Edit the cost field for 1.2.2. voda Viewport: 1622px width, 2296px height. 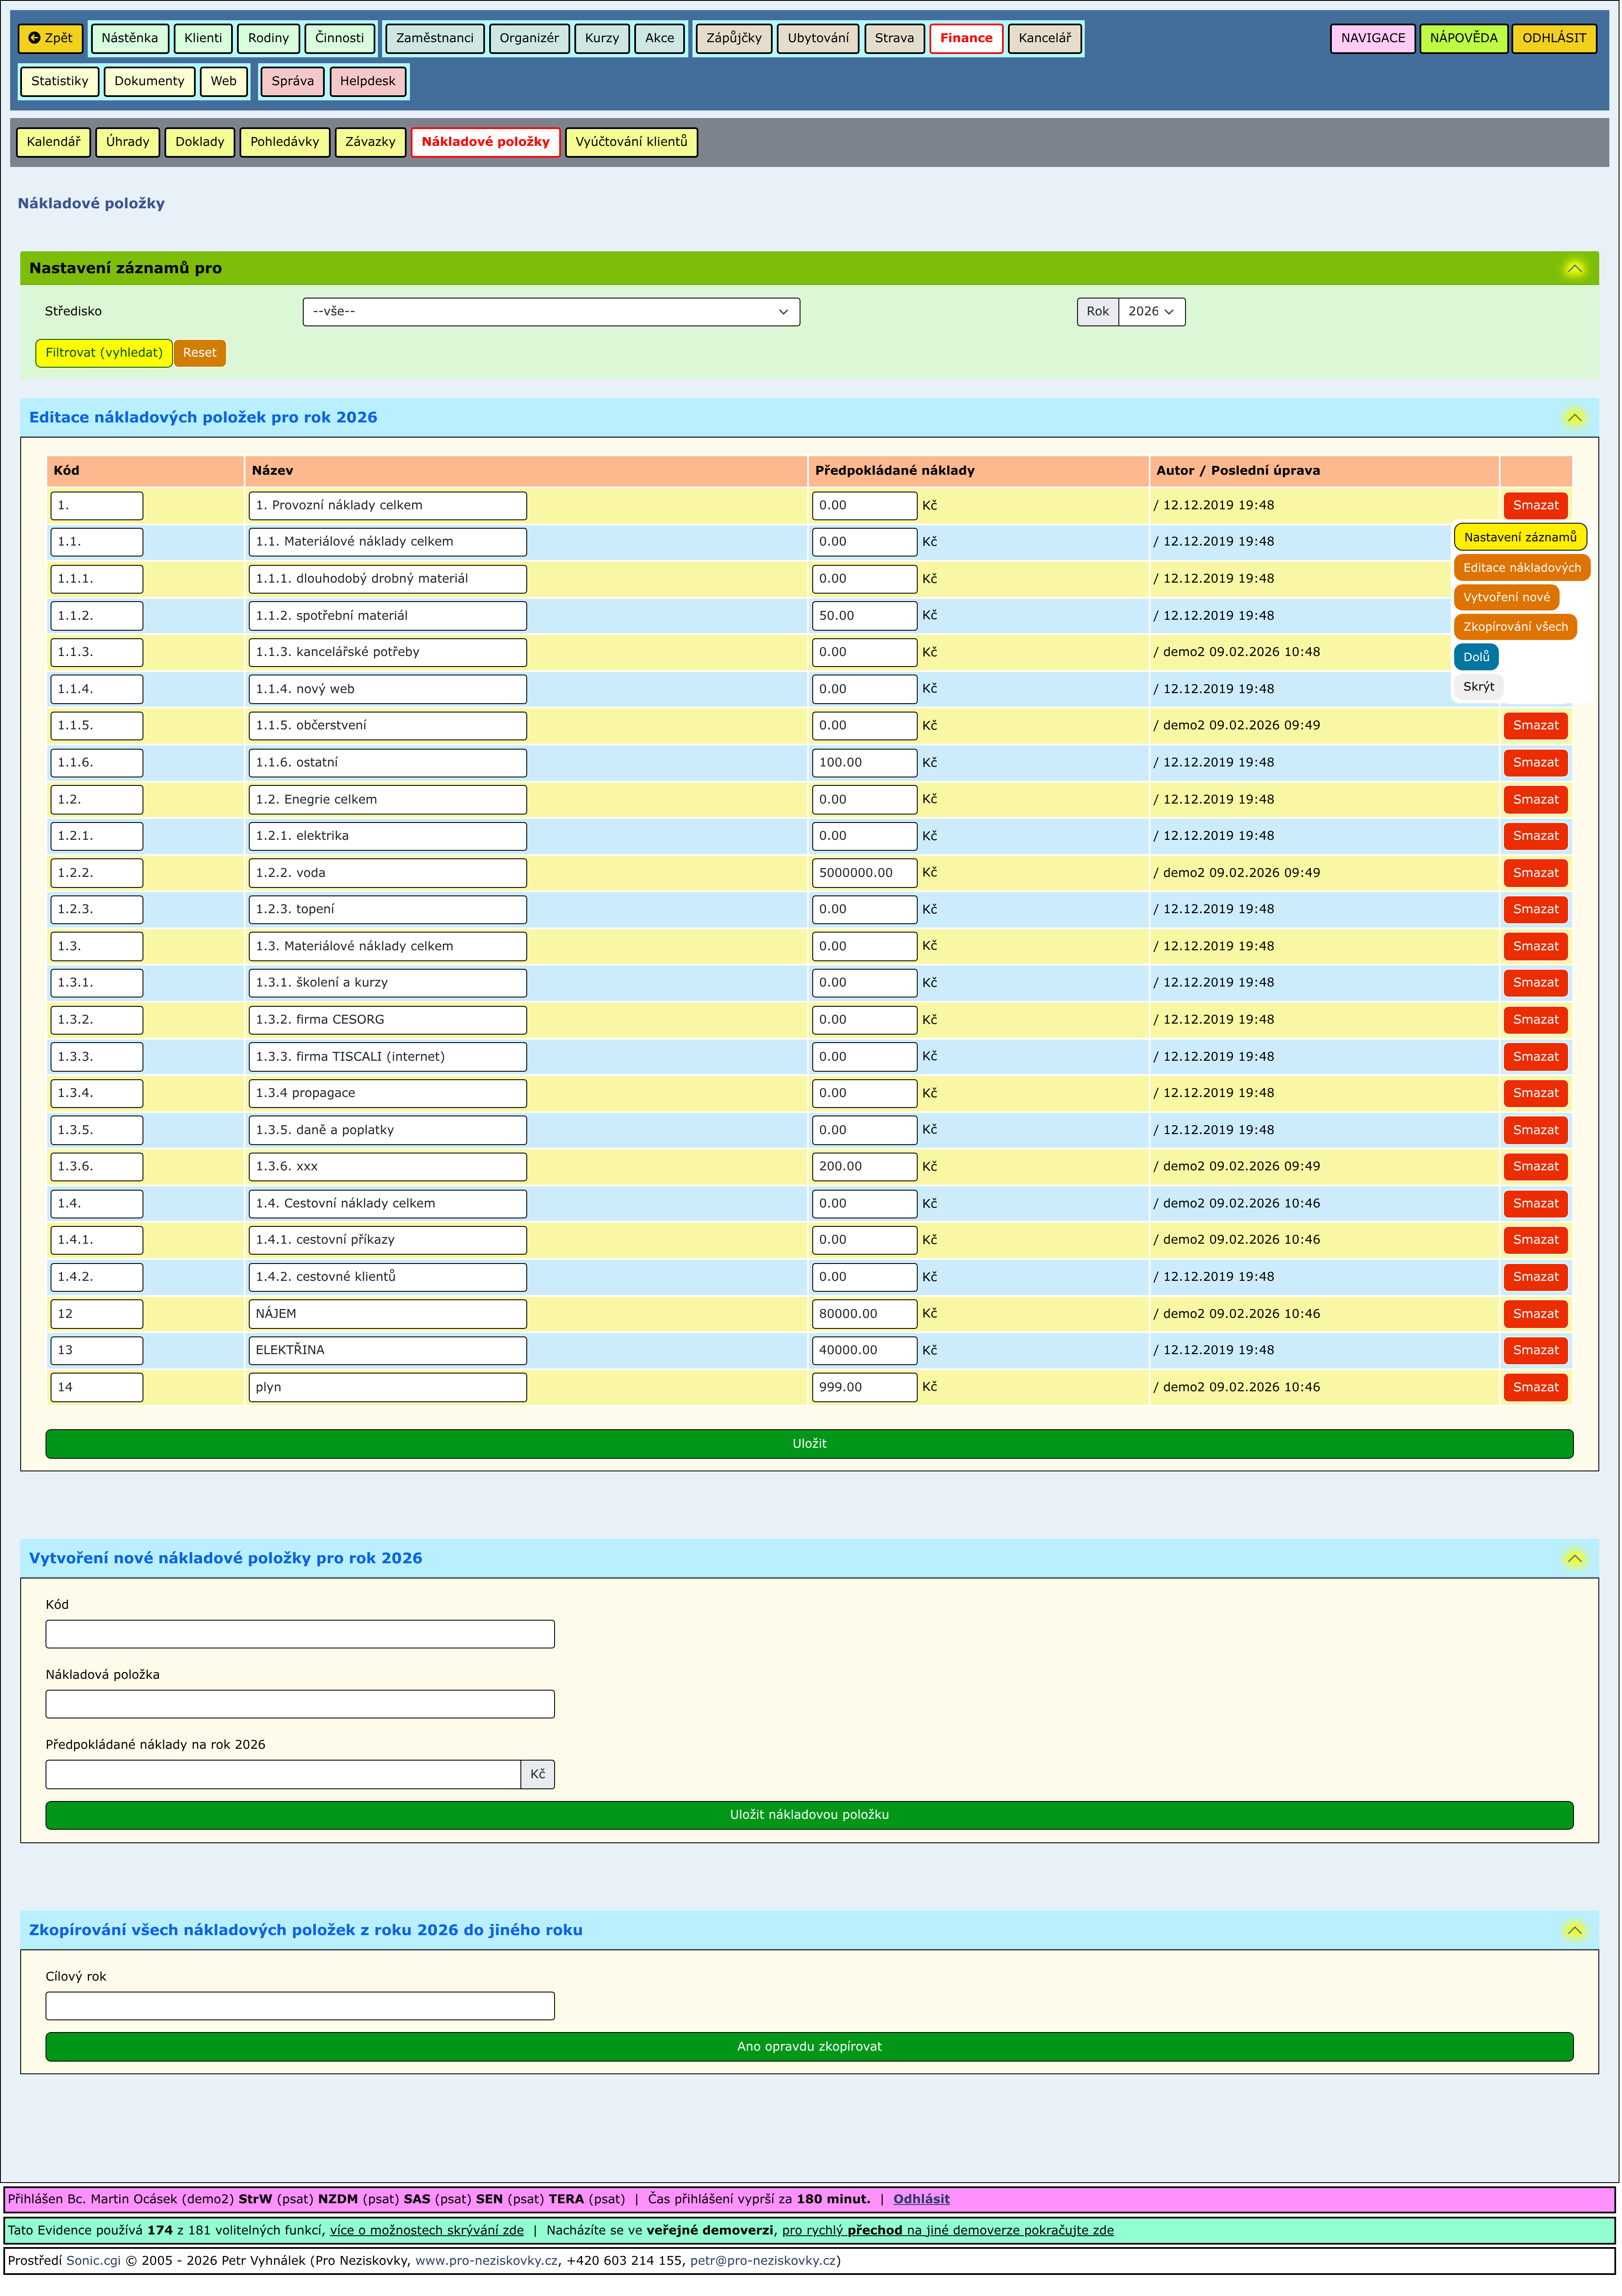point(864,873)
